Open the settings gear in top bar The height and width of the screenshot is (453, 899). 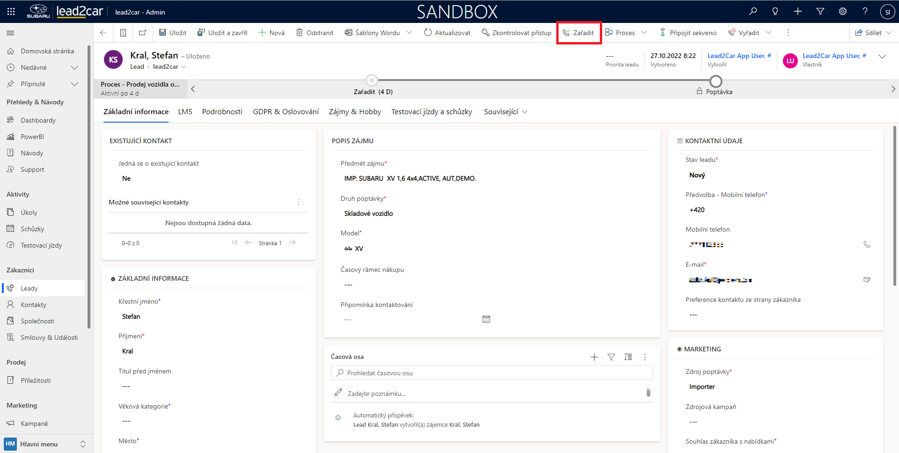coord(842,12)
